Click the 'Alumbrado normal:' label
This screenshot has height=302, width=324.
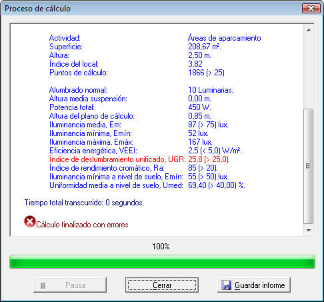pyautogui.click(x=78, y=90)
